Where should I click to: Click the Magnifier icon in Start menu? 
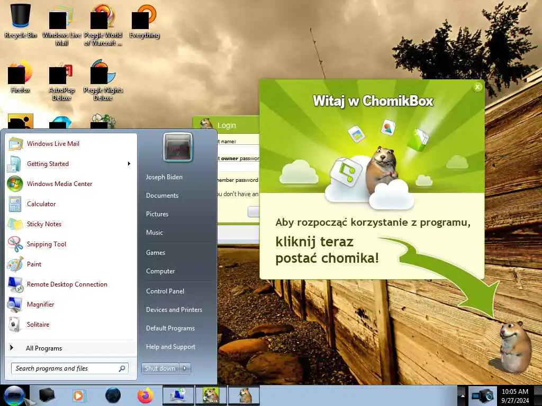coord(15,304)
